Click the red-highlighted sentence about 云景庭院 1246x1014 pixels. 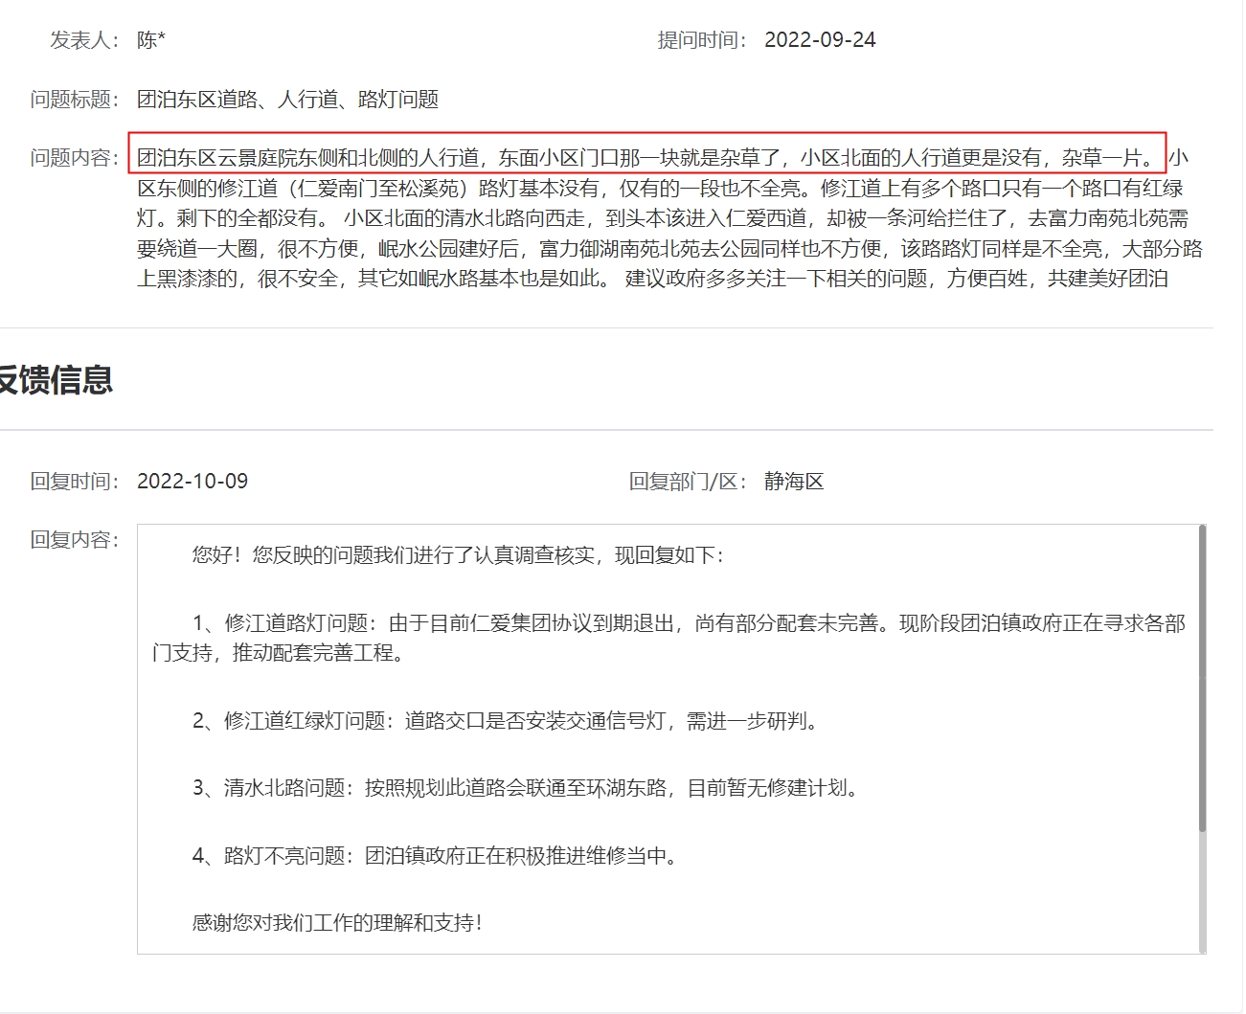click(x=646, y=158)
